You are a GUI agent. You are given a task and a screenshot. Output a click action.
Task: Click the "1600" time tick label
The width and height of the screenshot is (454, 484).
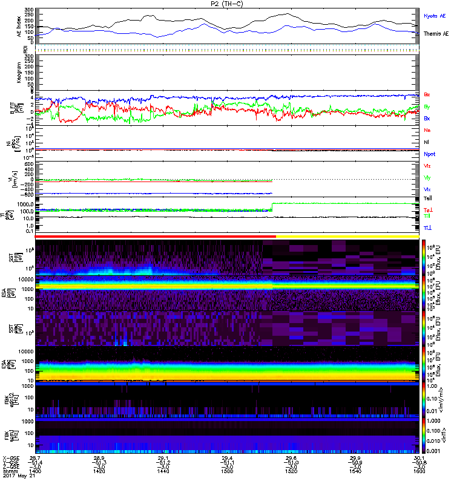point(419,471)
